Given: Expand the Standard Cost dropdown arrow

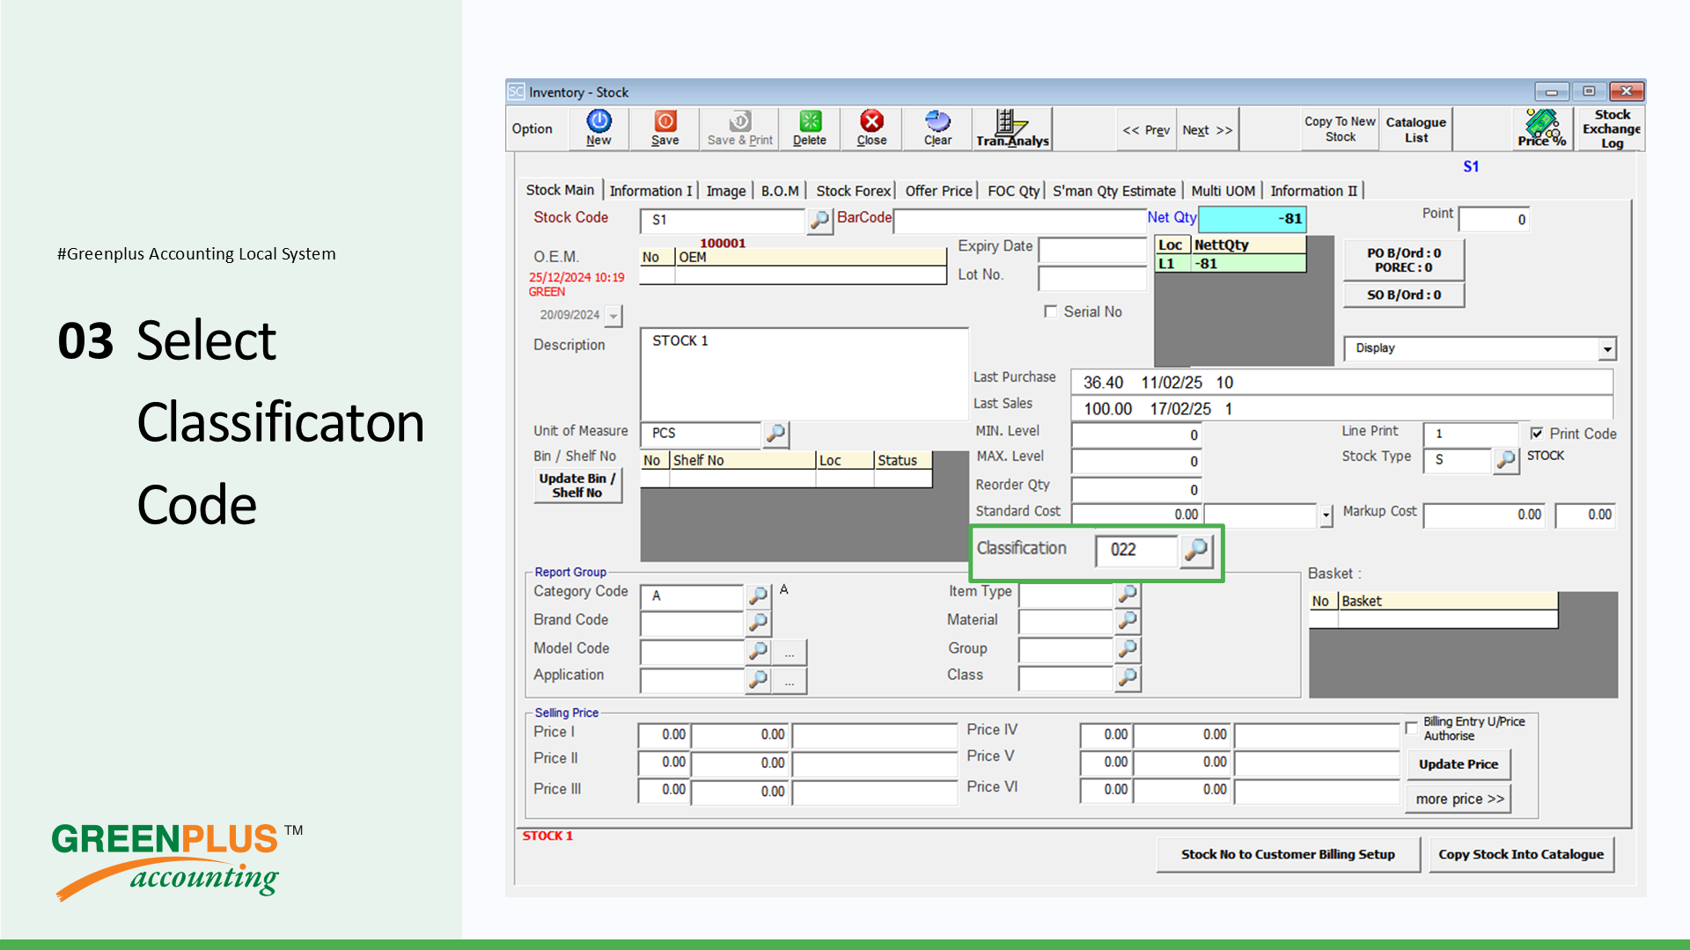Looking at the screenshot, I should pyautogui.click(x=1326, y=515).
